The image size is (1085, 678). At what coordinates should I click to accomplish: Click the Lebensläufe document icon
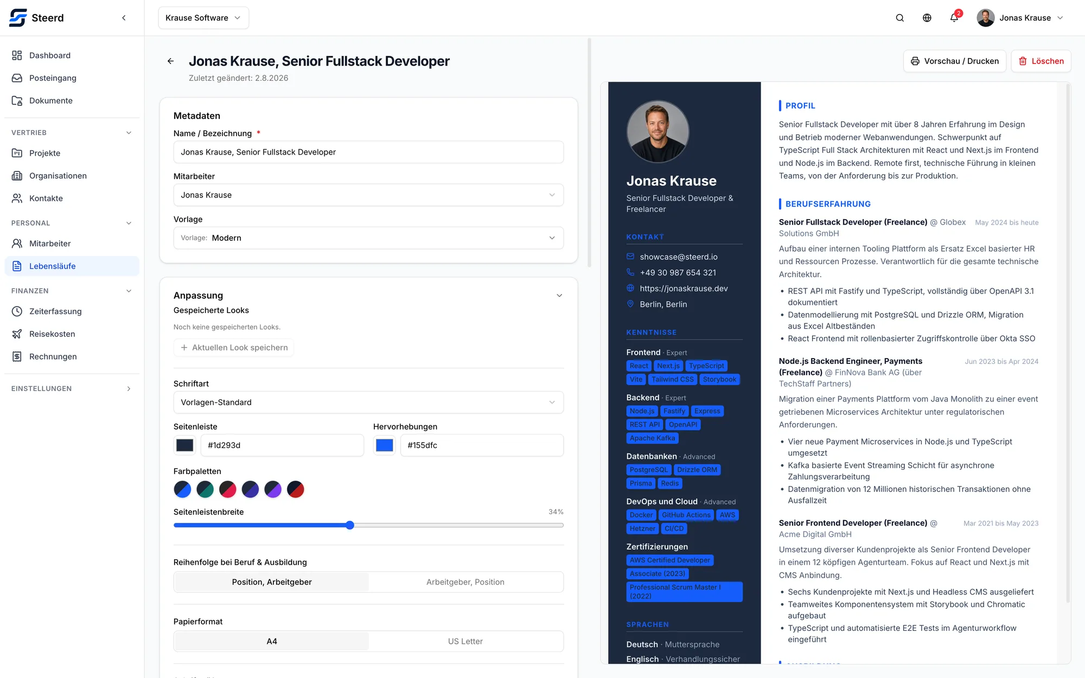tap(17, 266)
